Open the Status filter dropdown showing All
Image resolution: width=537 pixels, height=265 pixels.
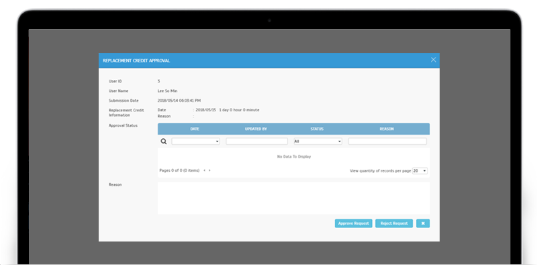pos(318,142)
